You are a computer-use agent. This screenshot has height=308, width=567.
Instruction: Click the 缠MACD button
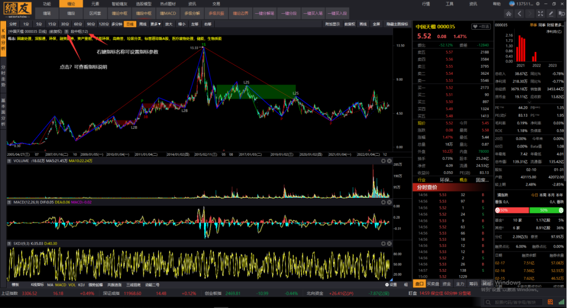click(x=168, y=13)
